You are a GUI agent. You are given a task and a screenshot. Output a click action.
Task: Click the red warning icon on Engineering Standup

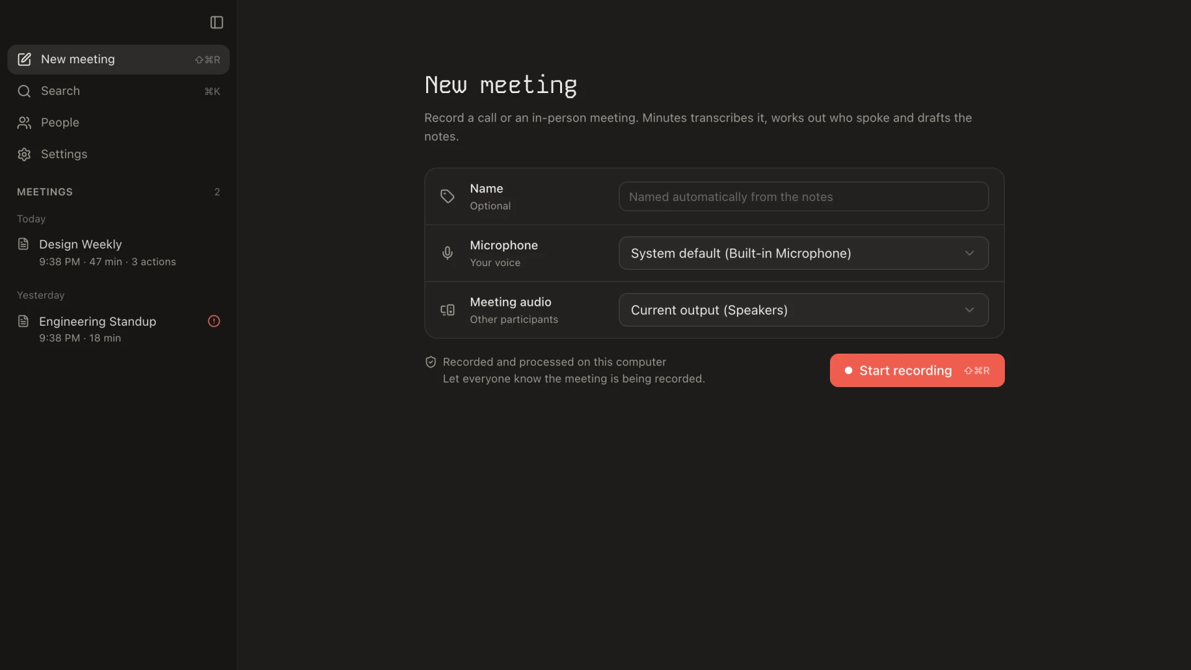pyautogui.click(x=214, y=321)
